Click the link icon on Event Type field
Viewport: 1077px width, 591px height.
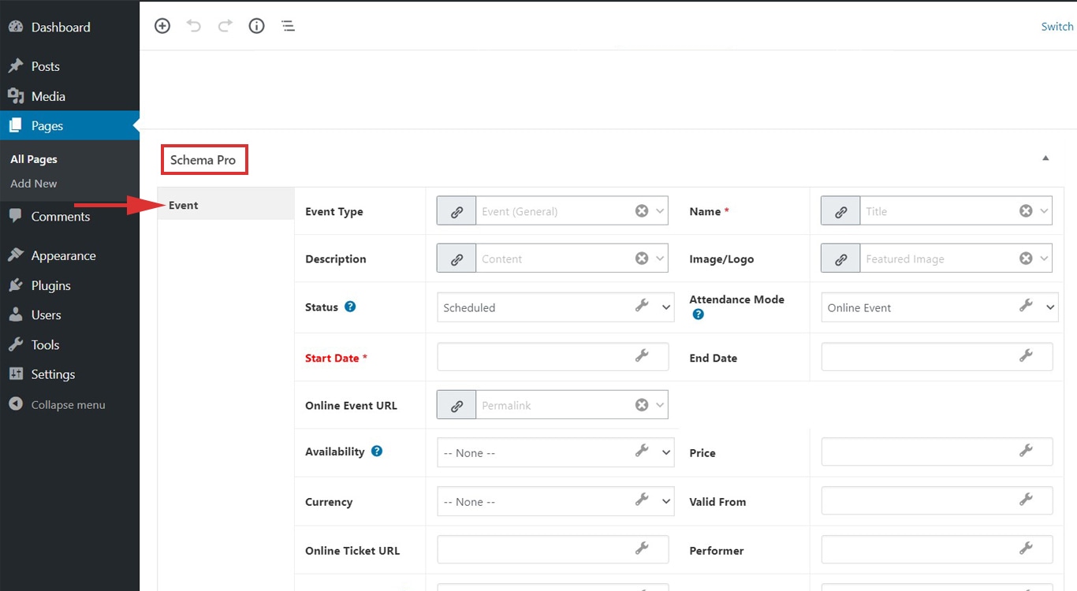(x=456, y=210)
